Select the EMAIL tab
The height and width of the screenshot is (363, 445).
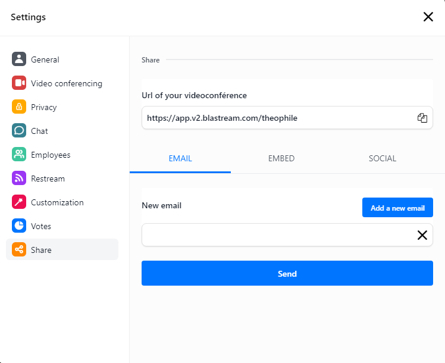coord(180,158)
